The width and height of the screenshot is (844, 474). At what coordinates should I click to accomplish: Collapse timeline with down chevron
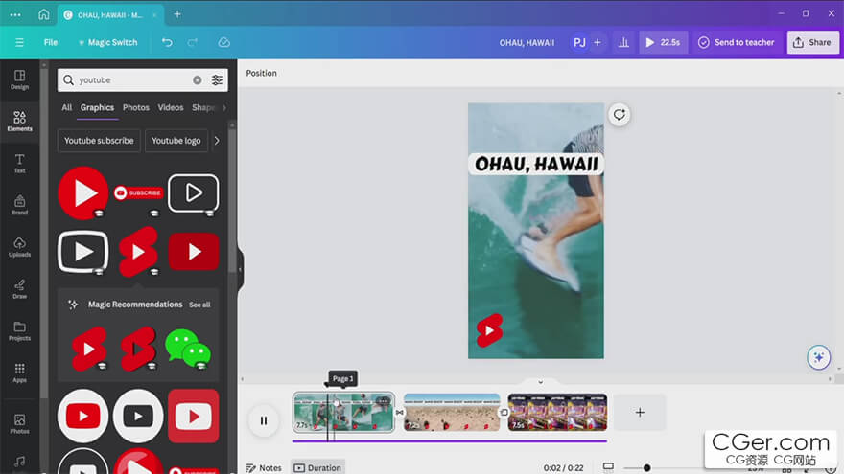[x=540, y=382]
